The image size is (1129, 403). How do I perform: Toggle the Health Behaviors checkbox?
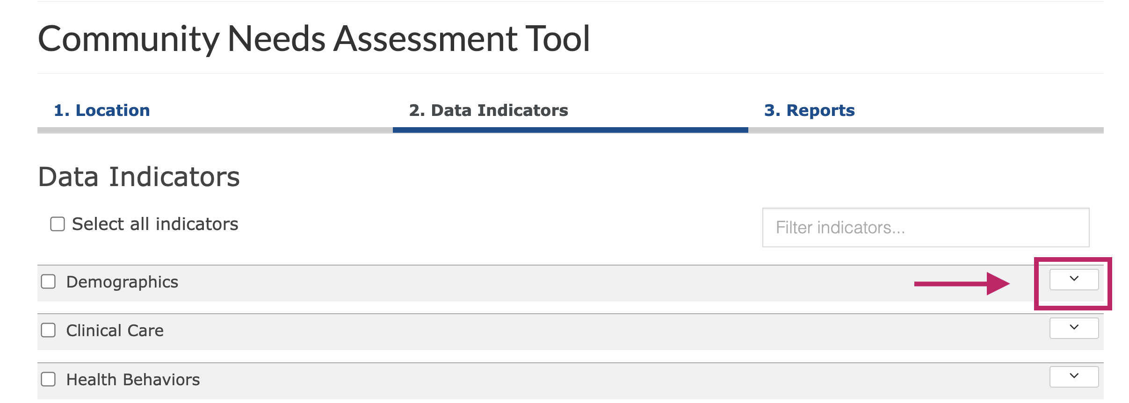click(48, 379)
